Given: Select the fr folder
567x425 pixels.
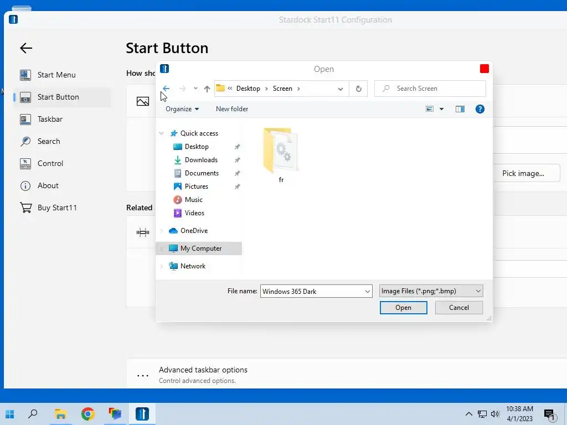Looking at the screenshot, I should point(281,155).
